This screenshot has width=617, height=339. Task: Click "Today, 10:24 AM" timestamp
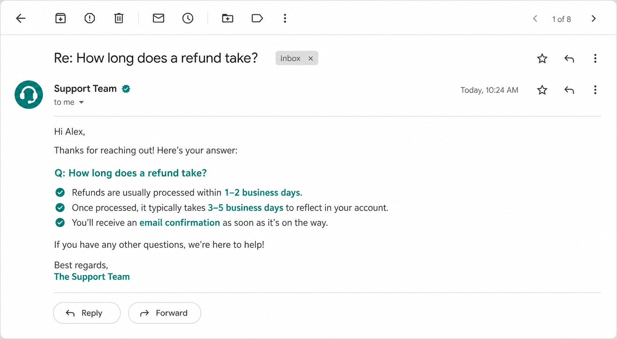(x=489, y=90)
